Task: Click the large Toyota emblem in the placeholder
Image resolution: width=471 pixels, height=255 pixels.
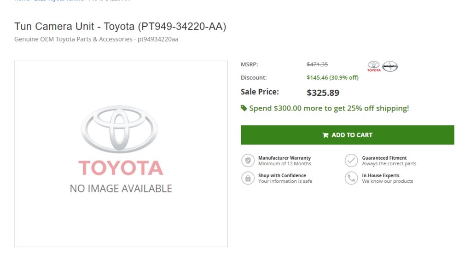Action: click(120, 129)
